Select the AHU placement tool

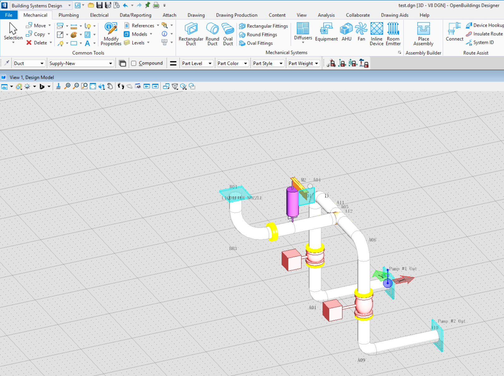coord(346,32)
